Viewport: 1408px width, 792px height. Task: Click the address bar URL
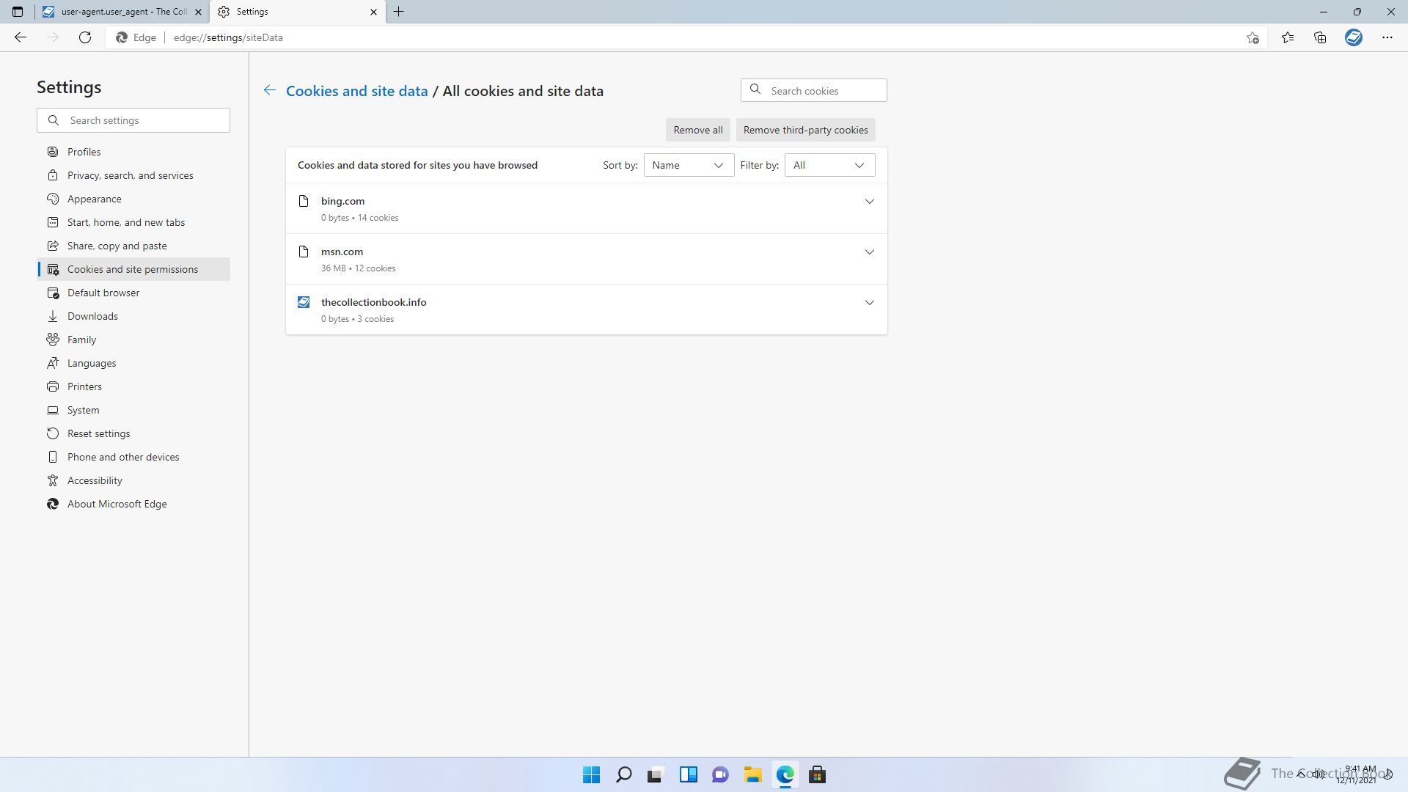pos(228,37)
